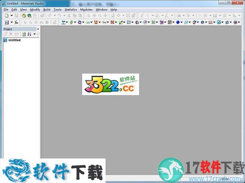Expand the New document dropdown arrow
Viewport: 245px width, 183px height.
[x=12, y=15]
